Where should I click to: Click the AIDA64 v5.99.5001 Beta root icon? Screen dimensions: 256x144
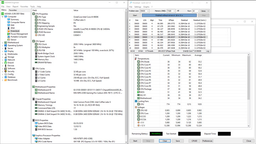point(2,14)
